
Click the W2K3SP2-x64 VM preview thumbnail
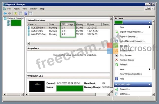click(37, 86)
